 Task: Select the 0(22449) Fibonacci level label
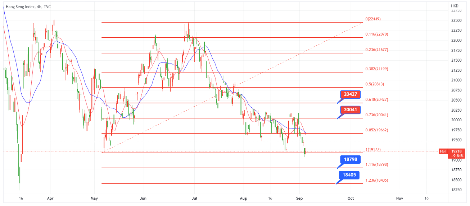[x=373, y=19]
